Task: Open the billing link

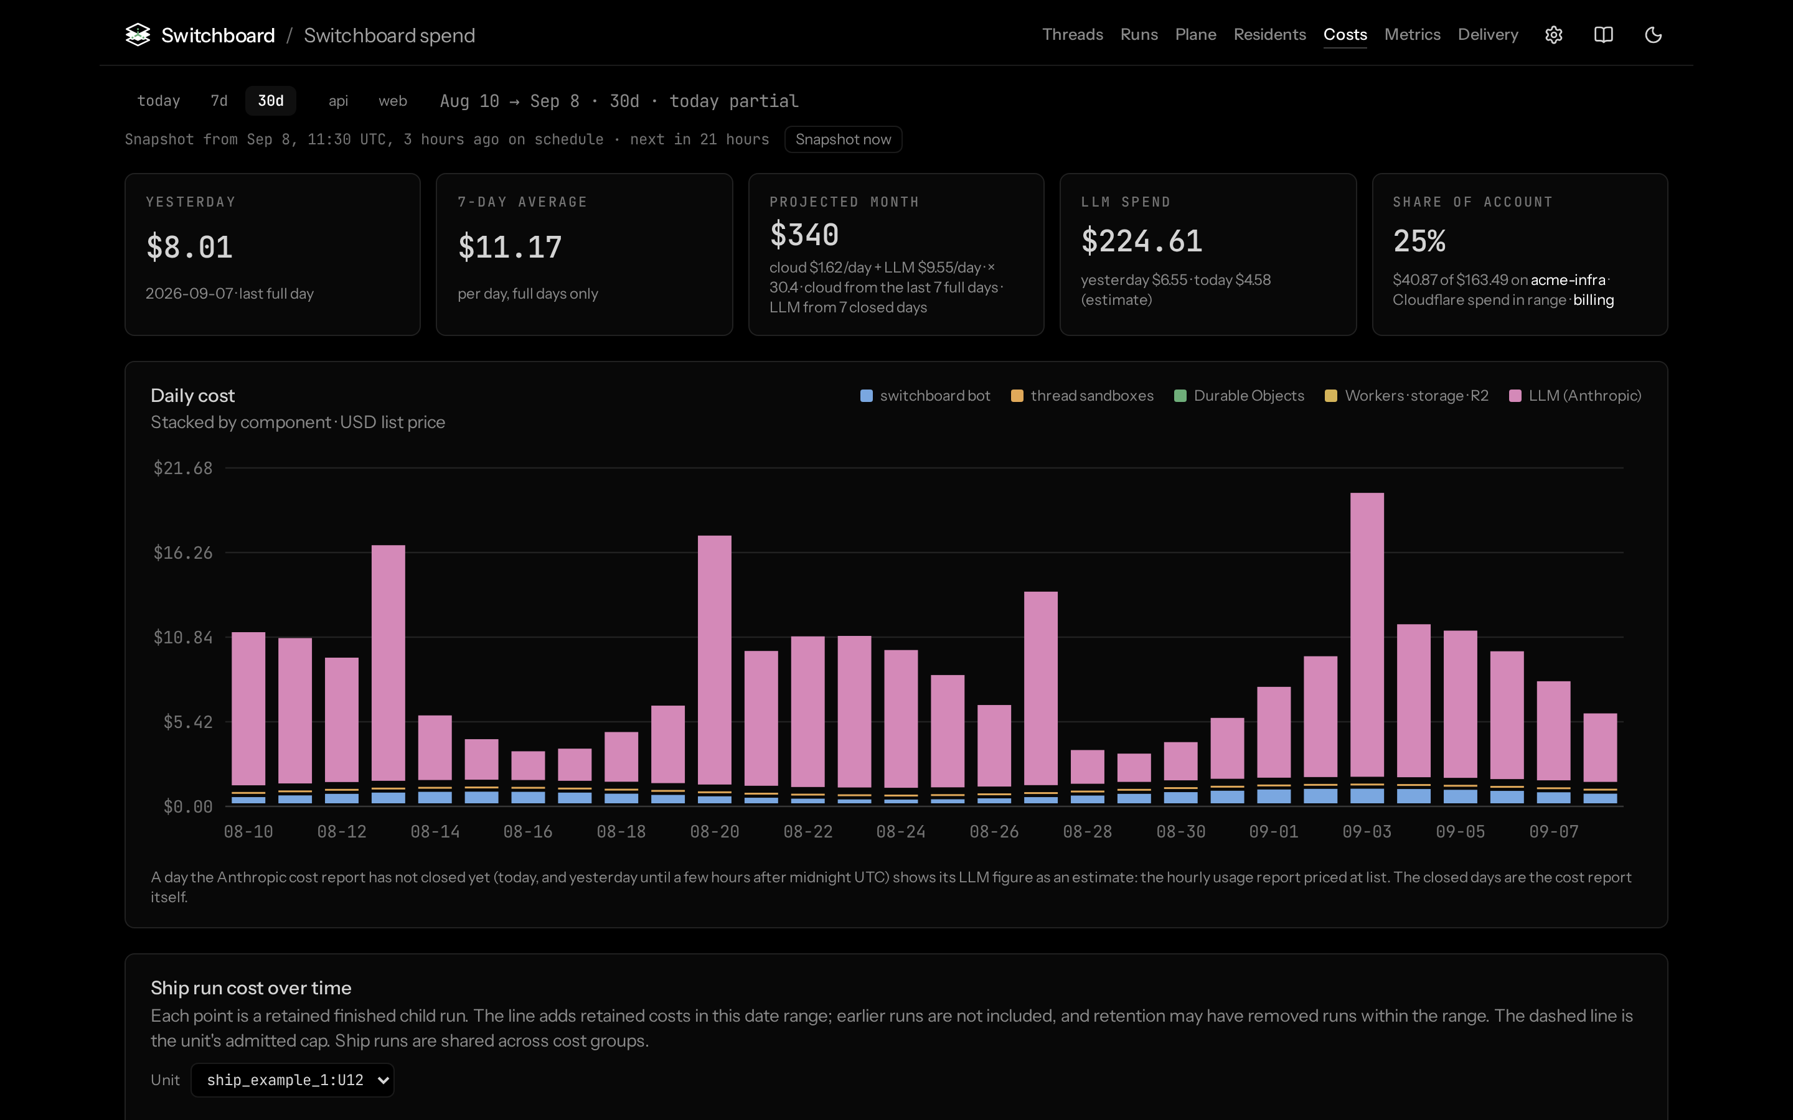Action: click(x=1593, y=300)
